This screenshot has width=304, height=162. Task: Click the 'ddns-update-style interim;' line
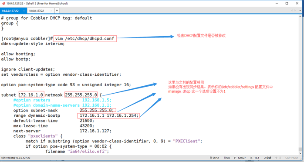(33, 44)
